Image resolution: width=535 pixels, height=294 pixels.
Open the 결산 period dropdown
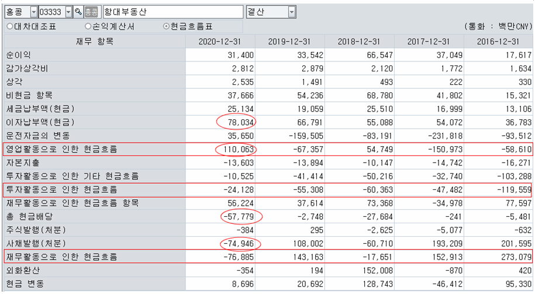[292, 12]
